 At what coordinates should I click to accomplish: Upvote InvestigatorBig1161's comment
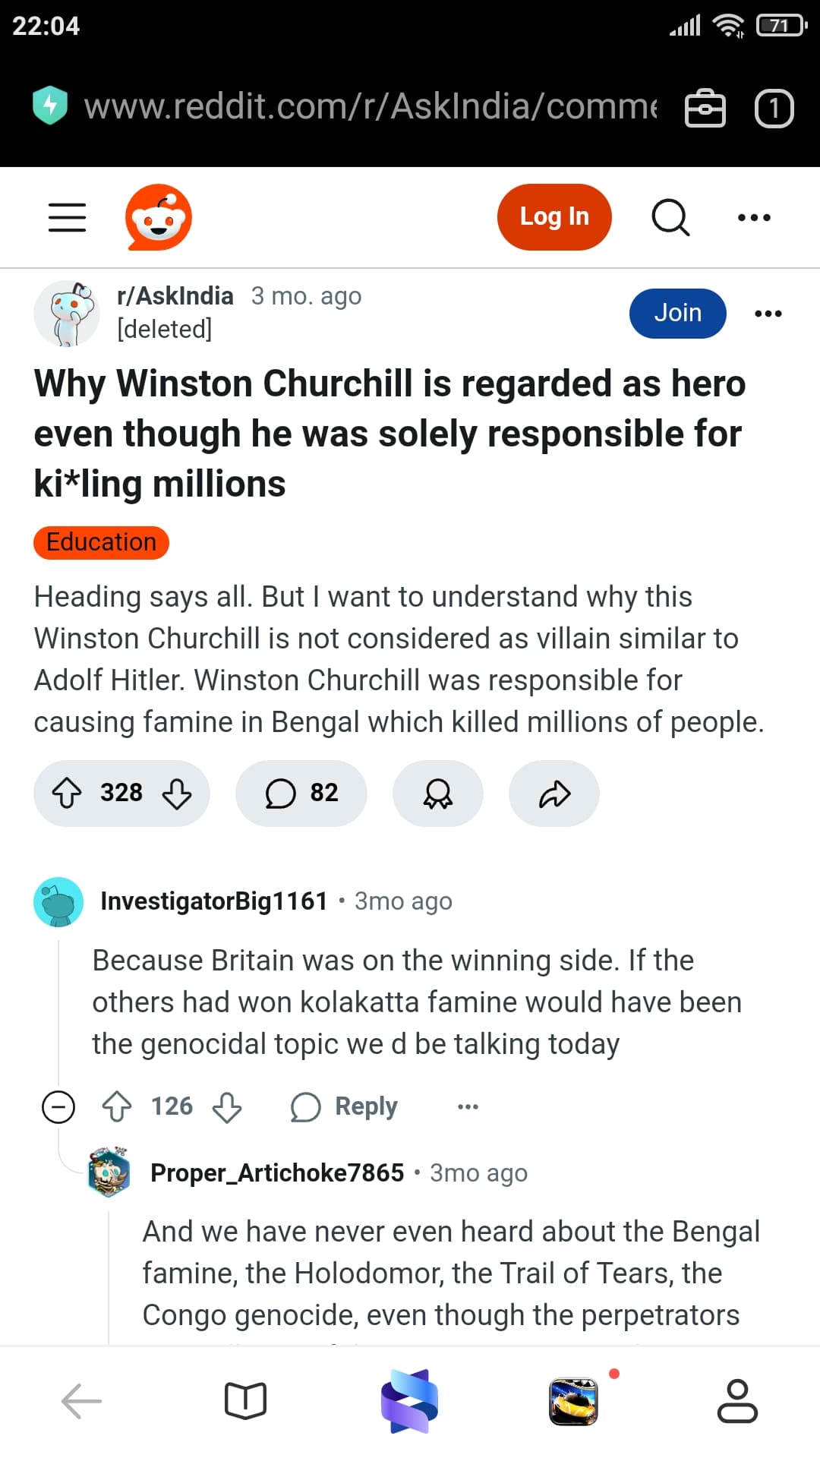pyautogui.click(x=117, y=1106)
